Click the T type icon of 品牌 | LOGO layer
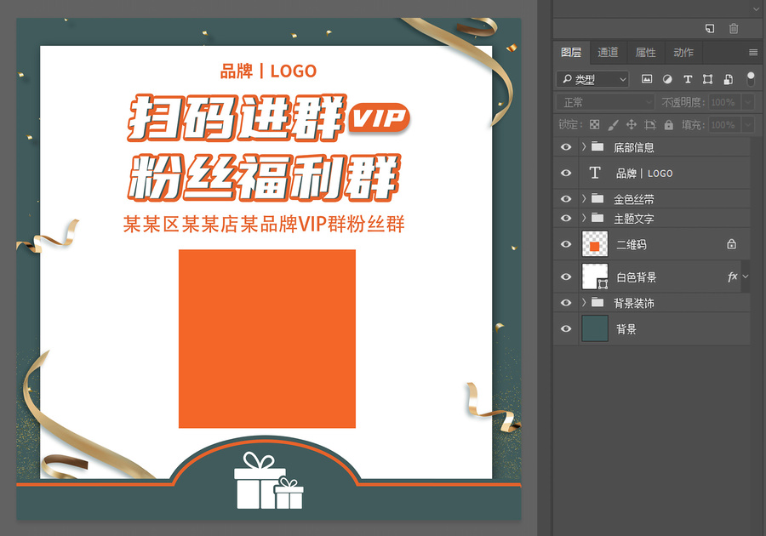Image resolution: width=766 pixels, height=536 pixels. coord(595,173)
